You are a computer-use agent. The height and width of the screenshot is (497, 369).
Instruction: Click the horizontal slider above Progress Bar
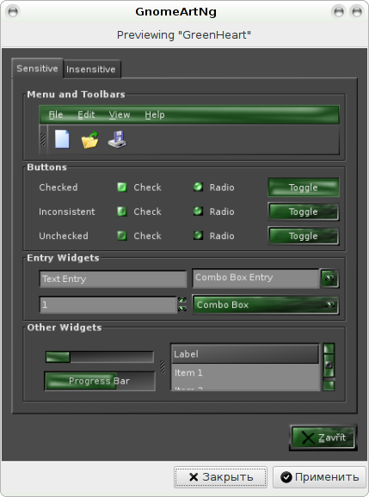click(x=100, y=357)
